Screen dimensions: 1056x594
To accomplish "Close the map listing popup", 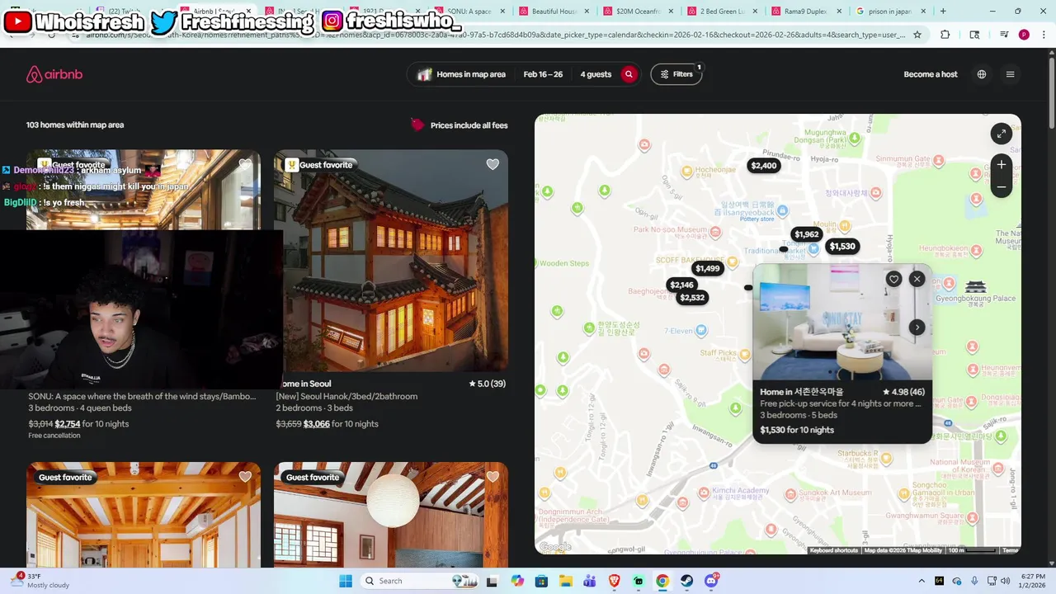I will click(x=917, y=279).
